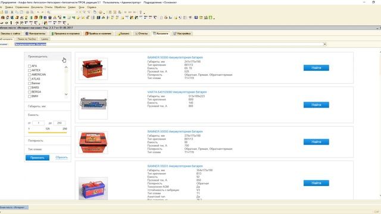This screenshot has width=381, height=214.
Task: Tick the AKTEX manufacturer checkbox
Action: pos(29,70)
